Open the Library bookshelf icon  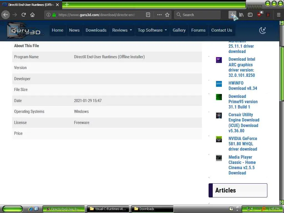tap(241, 15)
